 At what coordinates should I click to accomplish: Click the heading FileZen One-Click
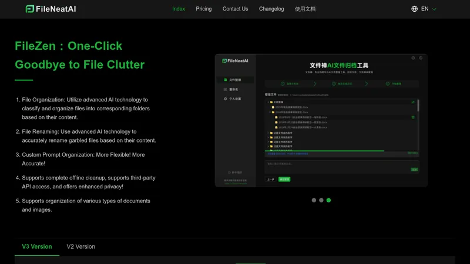(79, 55)
